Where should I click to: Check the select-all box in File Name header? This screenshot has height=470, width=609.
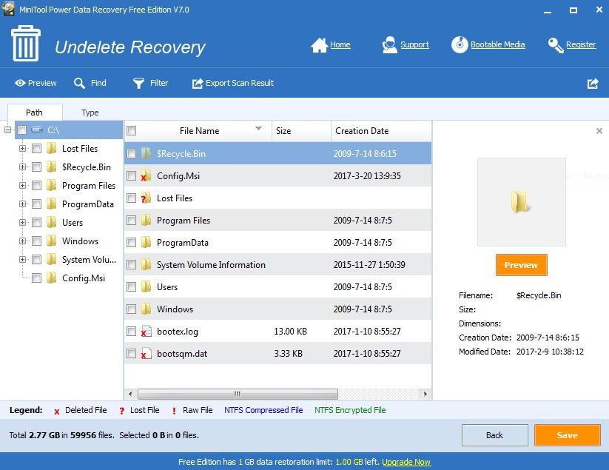pyautogui.click(x=132, y=130)
